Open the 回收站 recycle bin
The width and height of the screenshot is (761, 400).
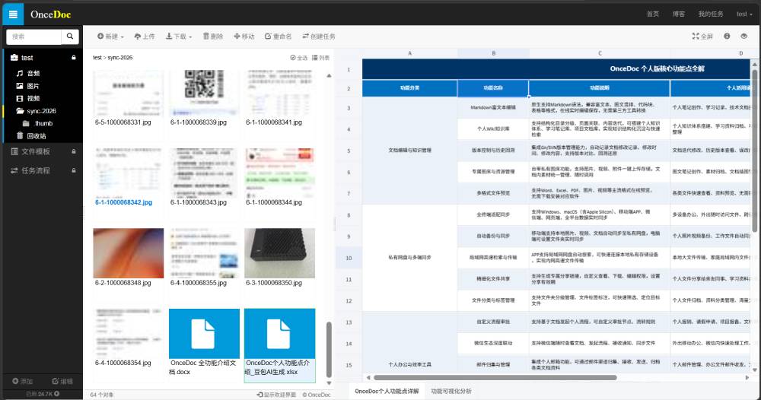coord(37,136)
